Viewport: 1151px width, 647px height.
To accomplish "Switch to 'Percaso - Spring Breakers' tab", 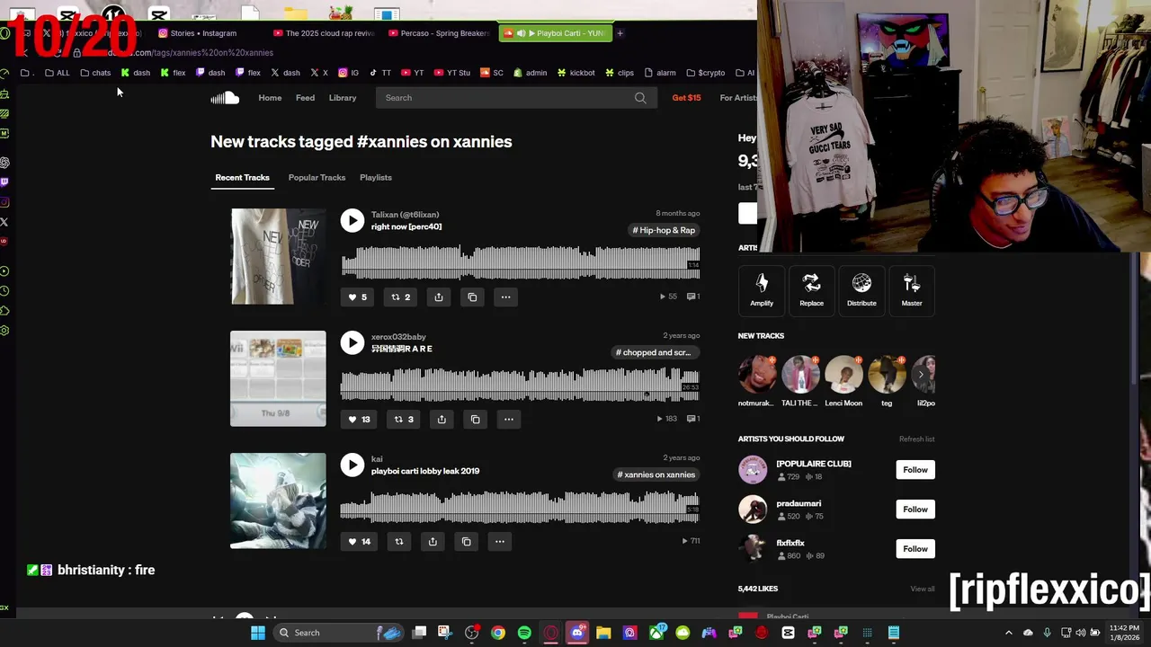I will click(x=439, y=33).
